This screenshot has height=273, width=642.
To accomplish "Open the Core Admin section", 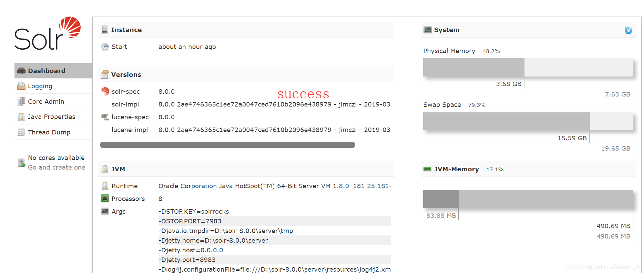I will 46,101.
